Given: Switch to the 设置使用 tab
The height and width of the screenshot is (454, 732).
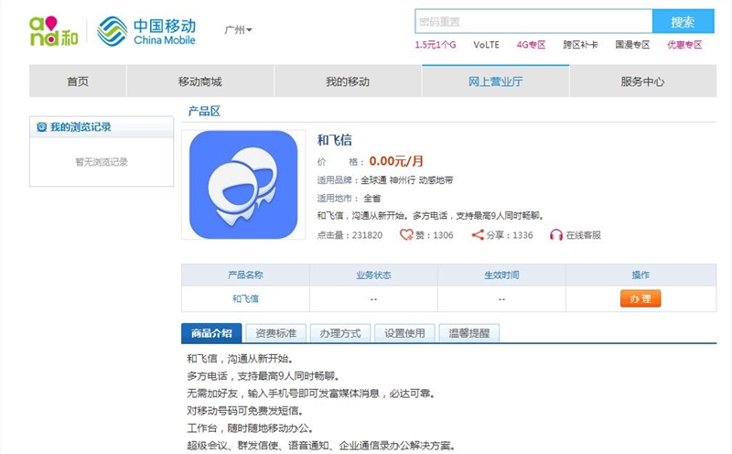Looking at the screenshot, I should [404, 333].
